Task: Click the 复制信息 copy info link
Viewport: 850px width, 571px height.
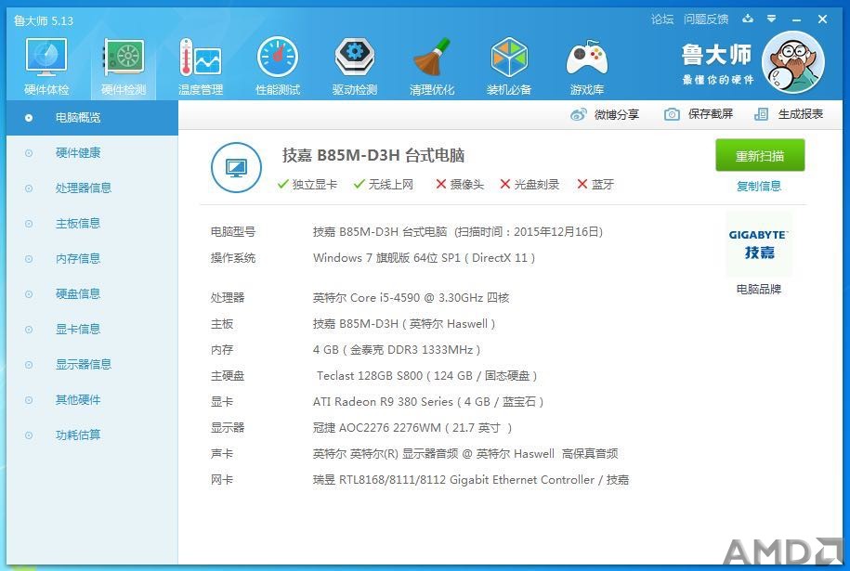Action: pyautogui.click(x=759, y=186)
